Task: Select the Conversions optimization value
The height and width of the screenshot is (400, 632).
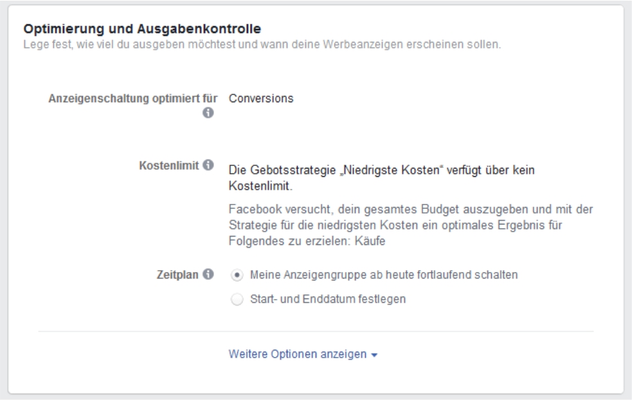Action: point(261,98)
